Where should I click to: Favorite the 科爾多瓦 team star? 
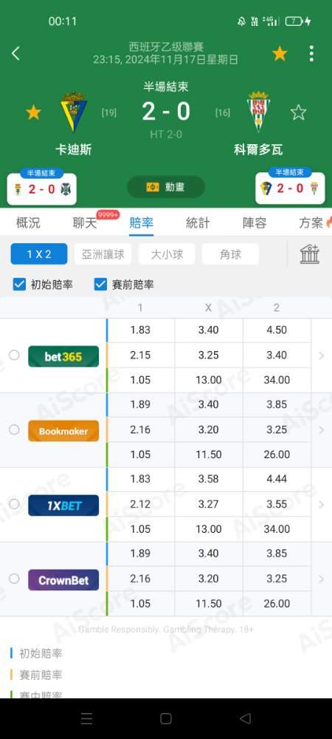click(x=298, y=112)
